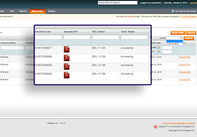The height and width of the screenshot is (137, 197).
Task: Follow the Go to notifications link
Action: [188, 17]
